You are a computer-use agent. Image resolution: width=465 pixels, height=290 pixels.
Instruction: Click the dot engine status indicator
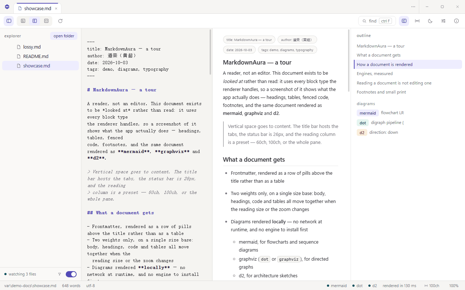tap(357, 286)
